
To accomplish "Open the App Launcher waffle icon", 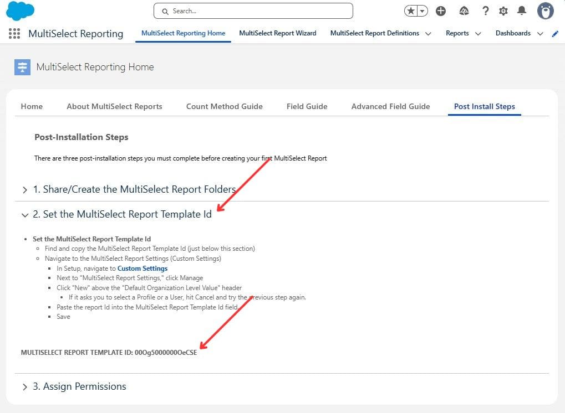I will point(13,34).
